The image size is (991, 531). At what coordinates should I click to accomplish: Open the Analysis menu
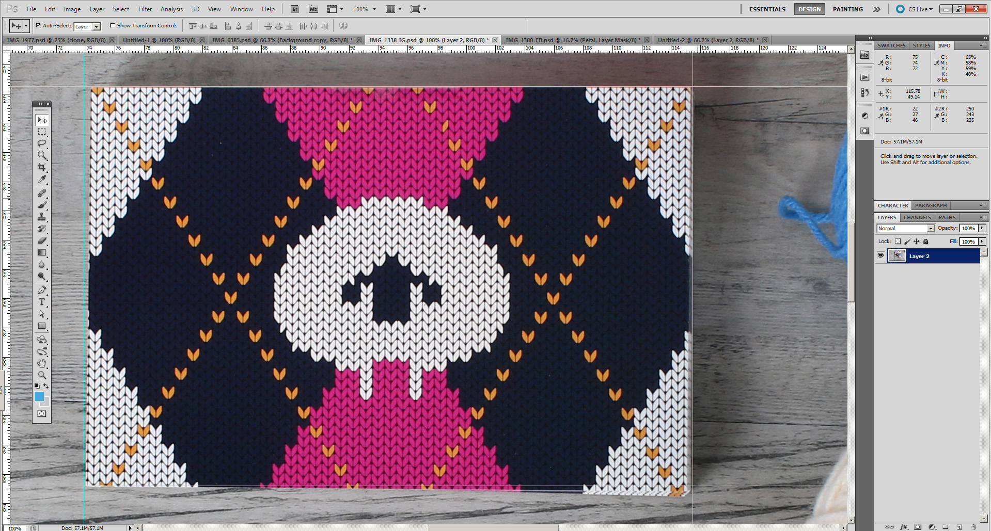pyautogui.click(x=171, y=9)
